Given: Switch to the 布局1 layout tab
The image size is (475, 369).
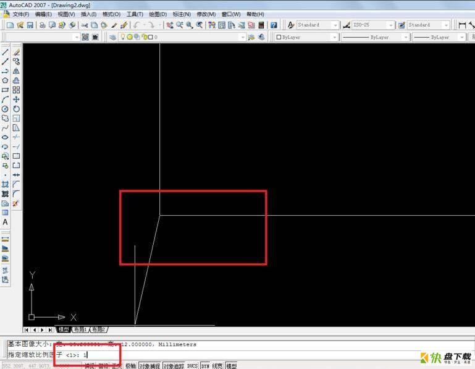Looking at the screenshot, I should click(80, 329).
